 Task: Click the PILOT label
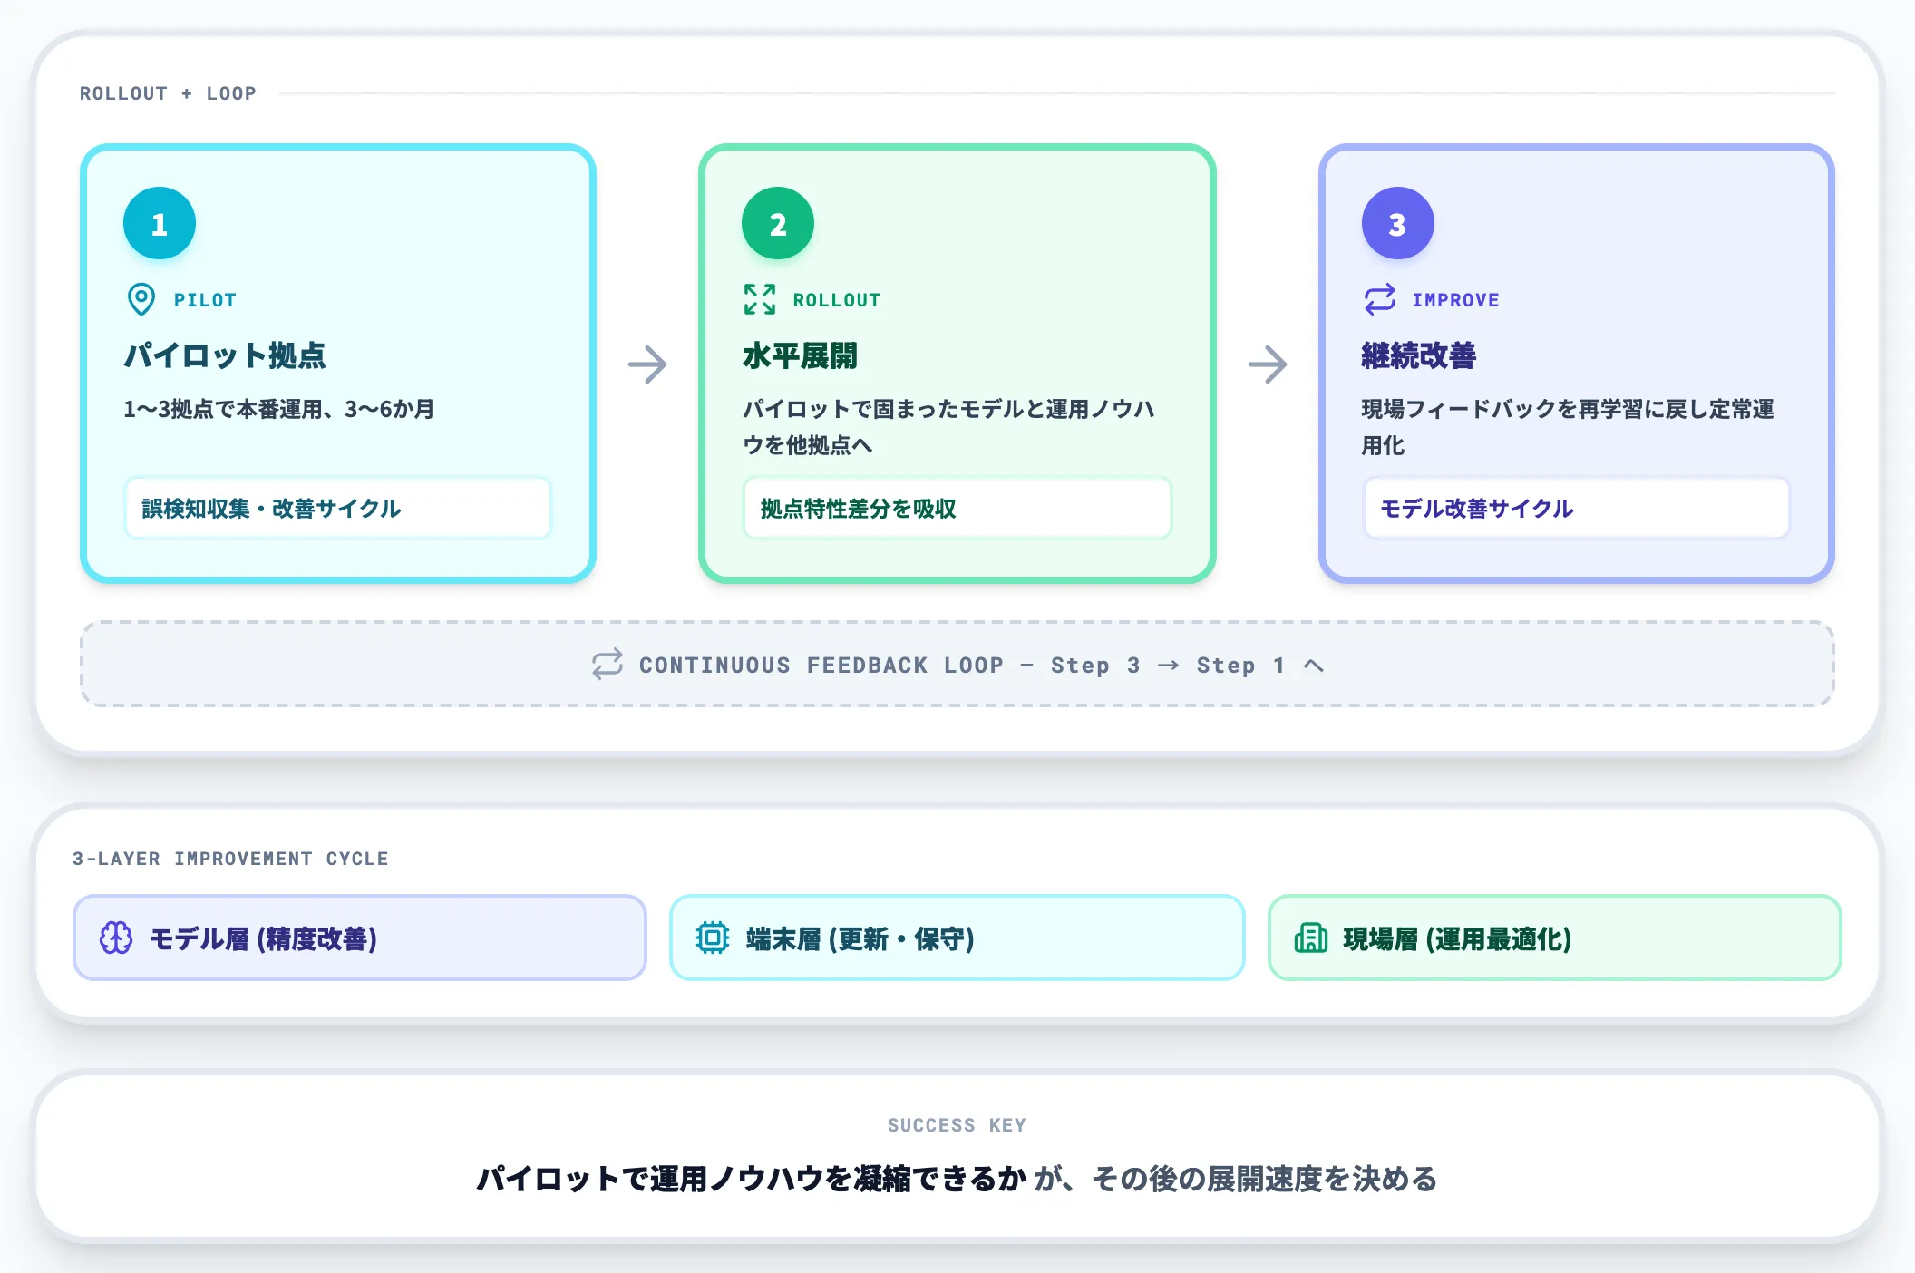pos(205,300)
